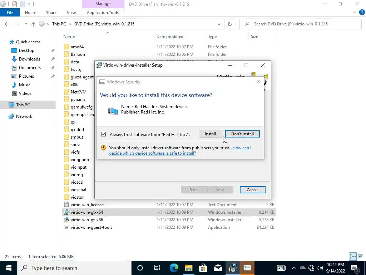Click the Properties quick access toolbar icon
366x275 pixels.
14,4
